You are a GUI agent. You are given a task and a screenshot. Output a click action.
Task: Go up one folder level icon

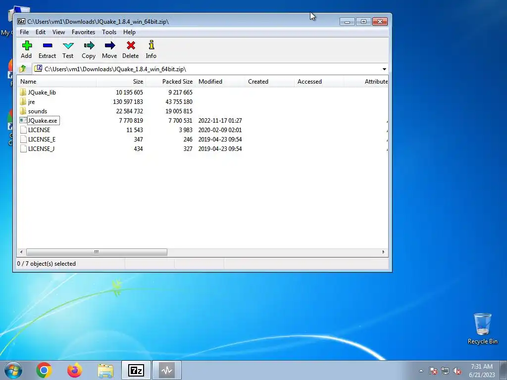(x=23, y=69)
